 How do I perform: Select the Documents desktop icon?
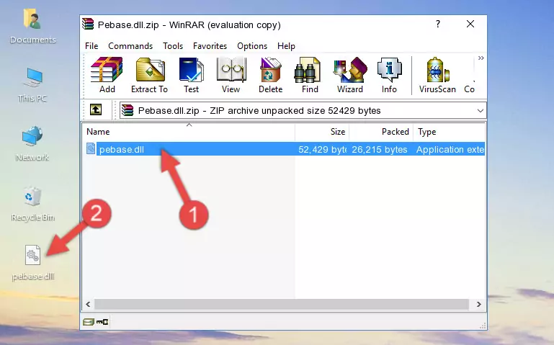(32, 26)
